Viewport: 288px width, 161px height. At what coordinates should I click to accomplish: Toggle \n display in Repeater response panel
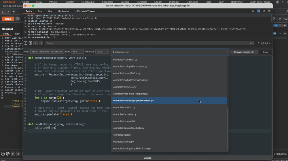click(280, 34)
